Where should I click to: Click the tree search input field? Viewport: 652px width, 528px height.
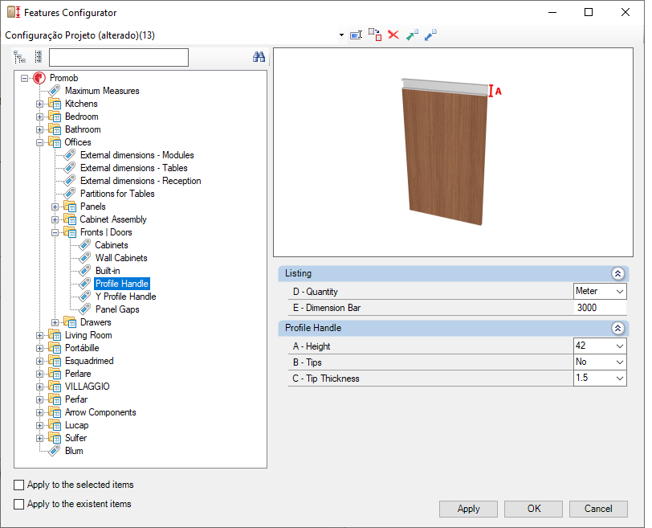(x=119, y=57)
